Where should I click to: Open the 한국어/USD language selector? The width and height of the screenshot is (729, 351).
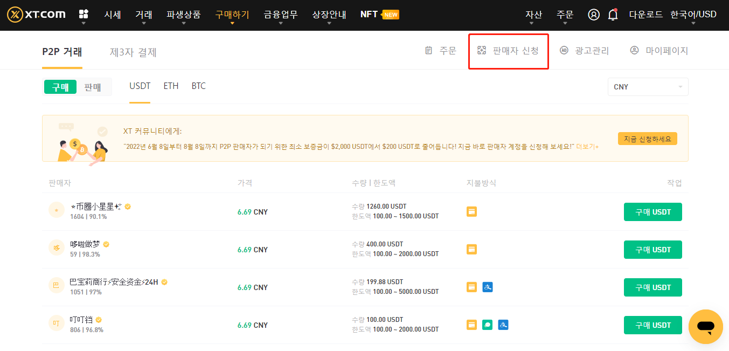pos(693,15)
